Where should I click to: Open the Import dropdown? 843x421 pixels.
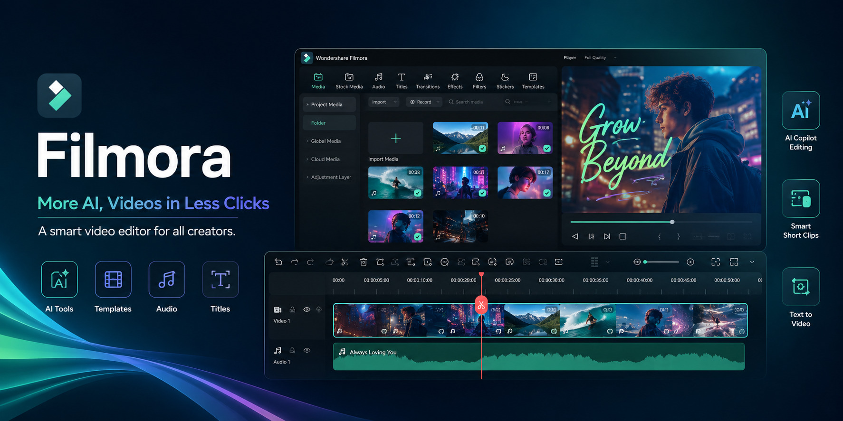click(384, 102)
